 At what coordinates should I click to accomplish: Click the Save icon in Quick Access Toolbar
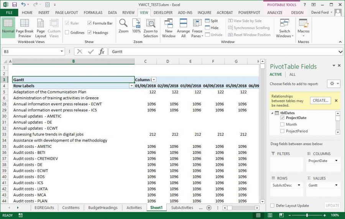(15, 4)
